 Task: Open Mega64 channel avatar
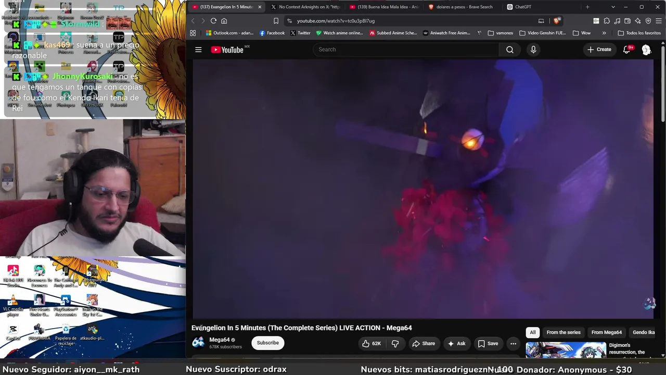coord(198,342)
